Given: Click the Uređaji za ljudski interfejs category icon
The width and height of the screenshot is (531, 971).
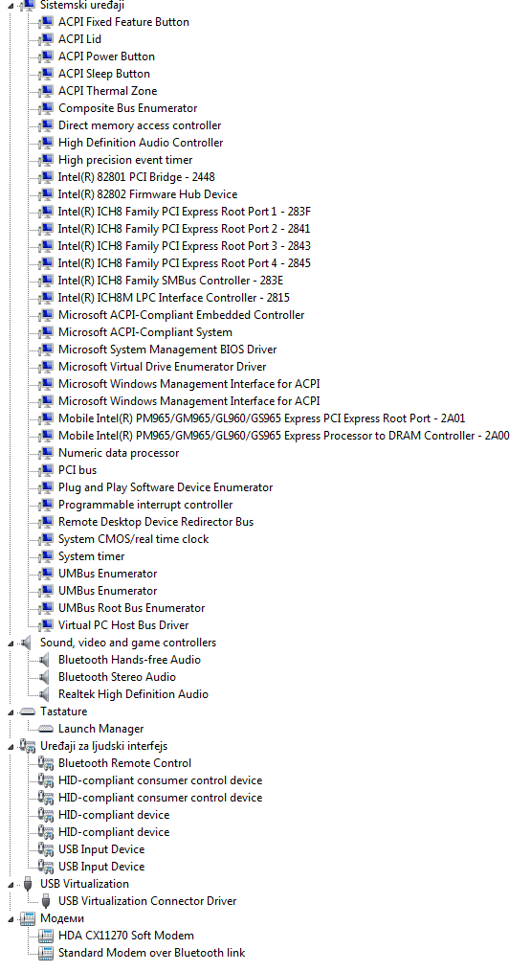Looking at the screenshot, I should pos(27,746).
